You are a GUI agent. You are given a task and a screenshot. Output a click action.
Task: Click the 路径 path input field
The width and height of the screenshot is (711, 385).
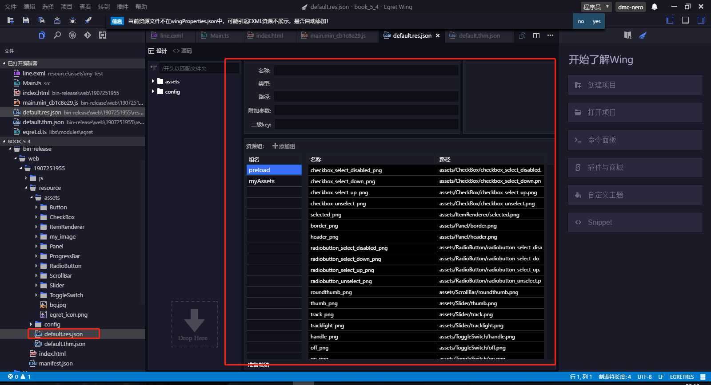pos(366,97)
